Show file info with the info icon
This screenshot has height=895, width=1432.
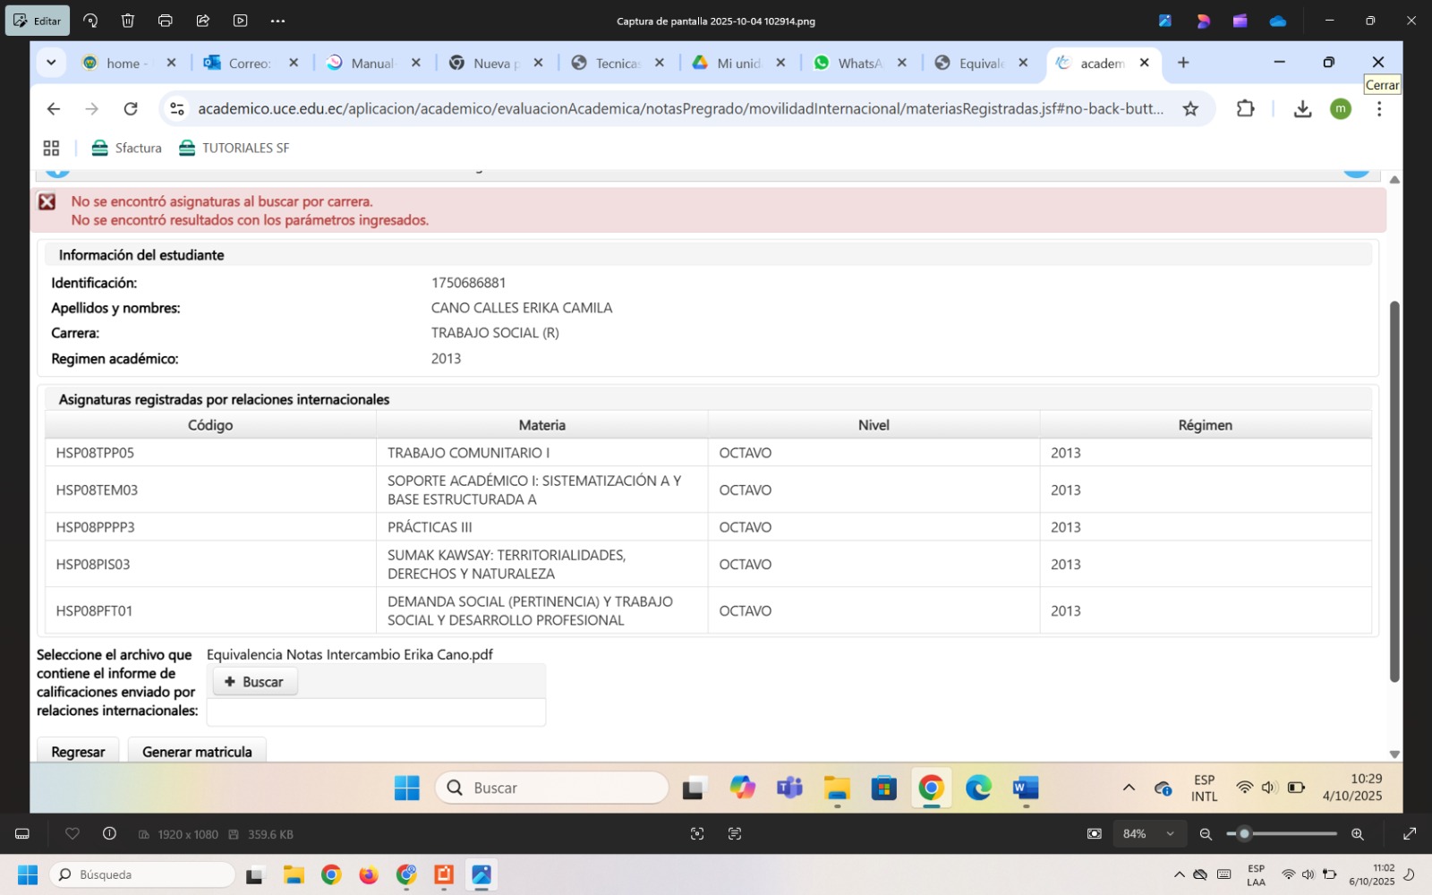click(x=109, y=833)
